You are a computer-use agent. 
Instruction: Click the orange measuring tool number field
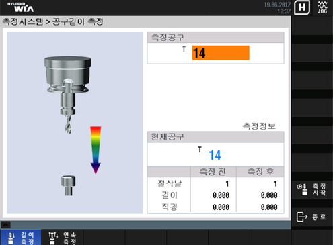point(221,53)
